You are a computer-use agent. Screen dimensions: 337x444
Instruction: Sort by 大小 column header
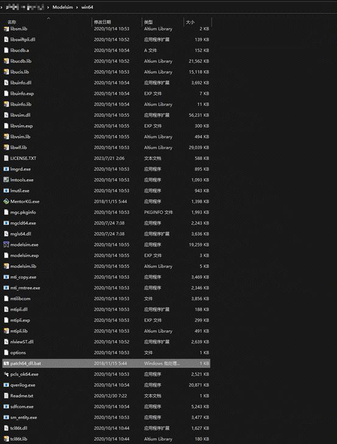(190, 22)
